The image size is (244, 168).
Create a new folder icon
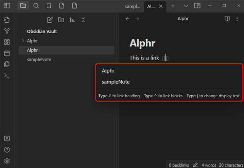coord(61,20)
